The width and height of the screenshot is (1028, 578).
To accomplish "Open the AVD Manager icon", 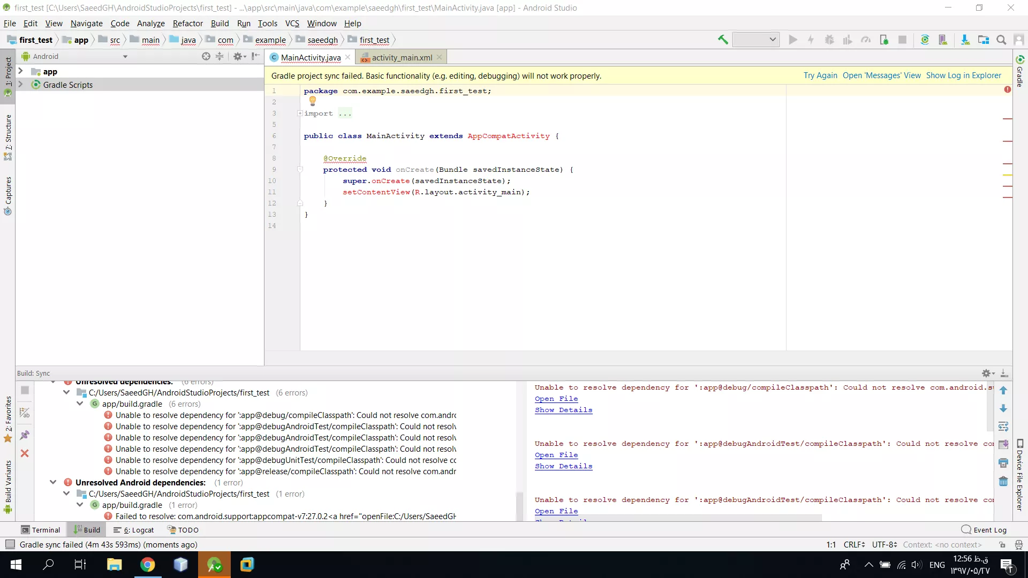I will point(943,40).
